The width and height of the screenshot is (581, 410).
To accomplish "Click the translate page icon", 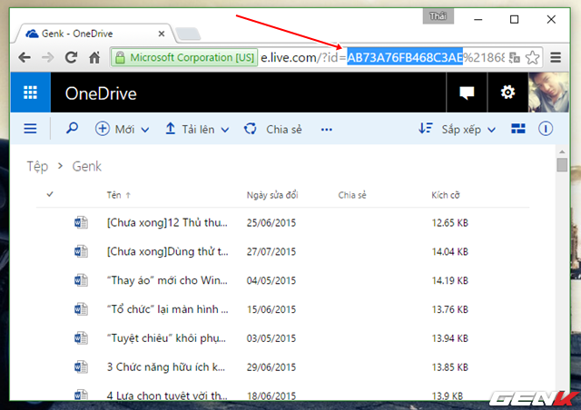I will tap(515, 57).
